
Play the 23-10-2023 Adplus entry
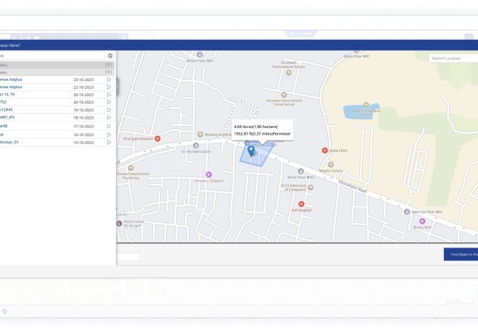point(109,80)
